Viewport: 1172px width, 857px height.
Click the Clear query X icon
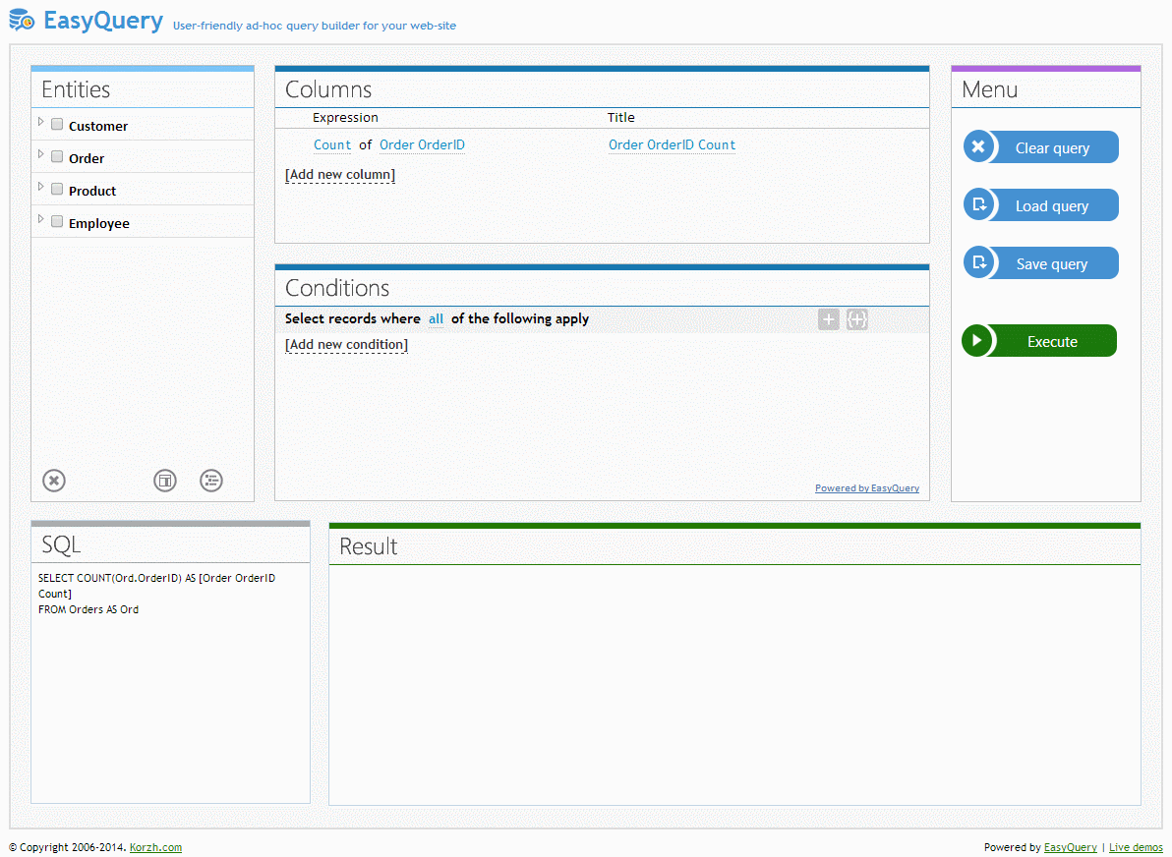click(x=978, y=146)
